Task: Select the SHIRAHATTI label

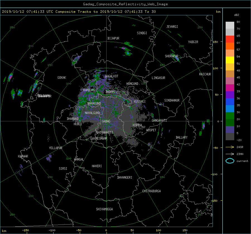Action: coord(105,132)
